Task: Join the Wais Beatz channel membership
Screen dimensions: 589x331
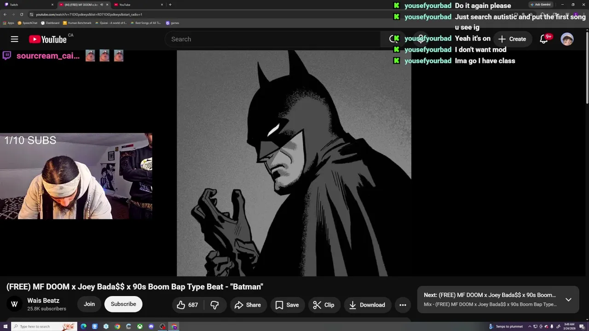Action: (89, 304)
